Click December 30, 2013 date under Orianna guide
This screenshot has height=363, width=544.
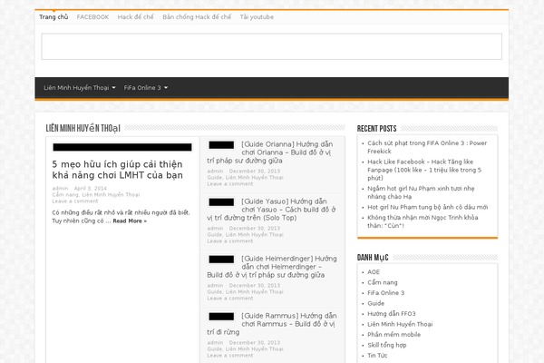point(254,172)
